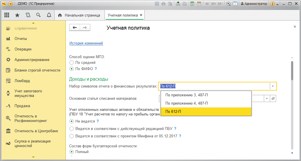
Task: Click the 1C application logo icon
Action: click(x=4, y=4)
